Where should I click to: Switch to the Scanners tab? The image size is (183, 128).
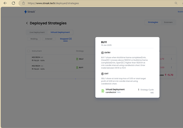[168, 22]
